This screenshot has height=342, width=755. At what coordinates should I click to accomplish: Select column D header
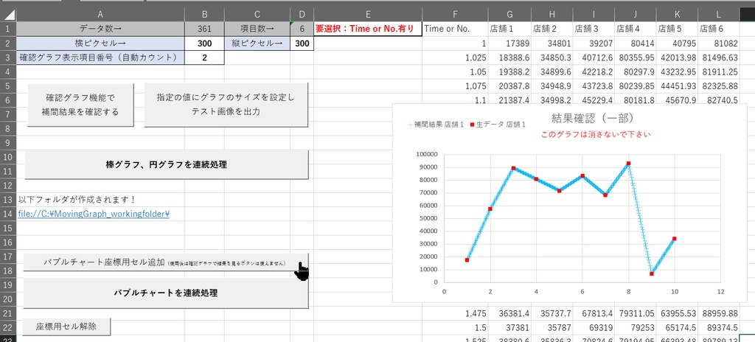coord(302,15)
